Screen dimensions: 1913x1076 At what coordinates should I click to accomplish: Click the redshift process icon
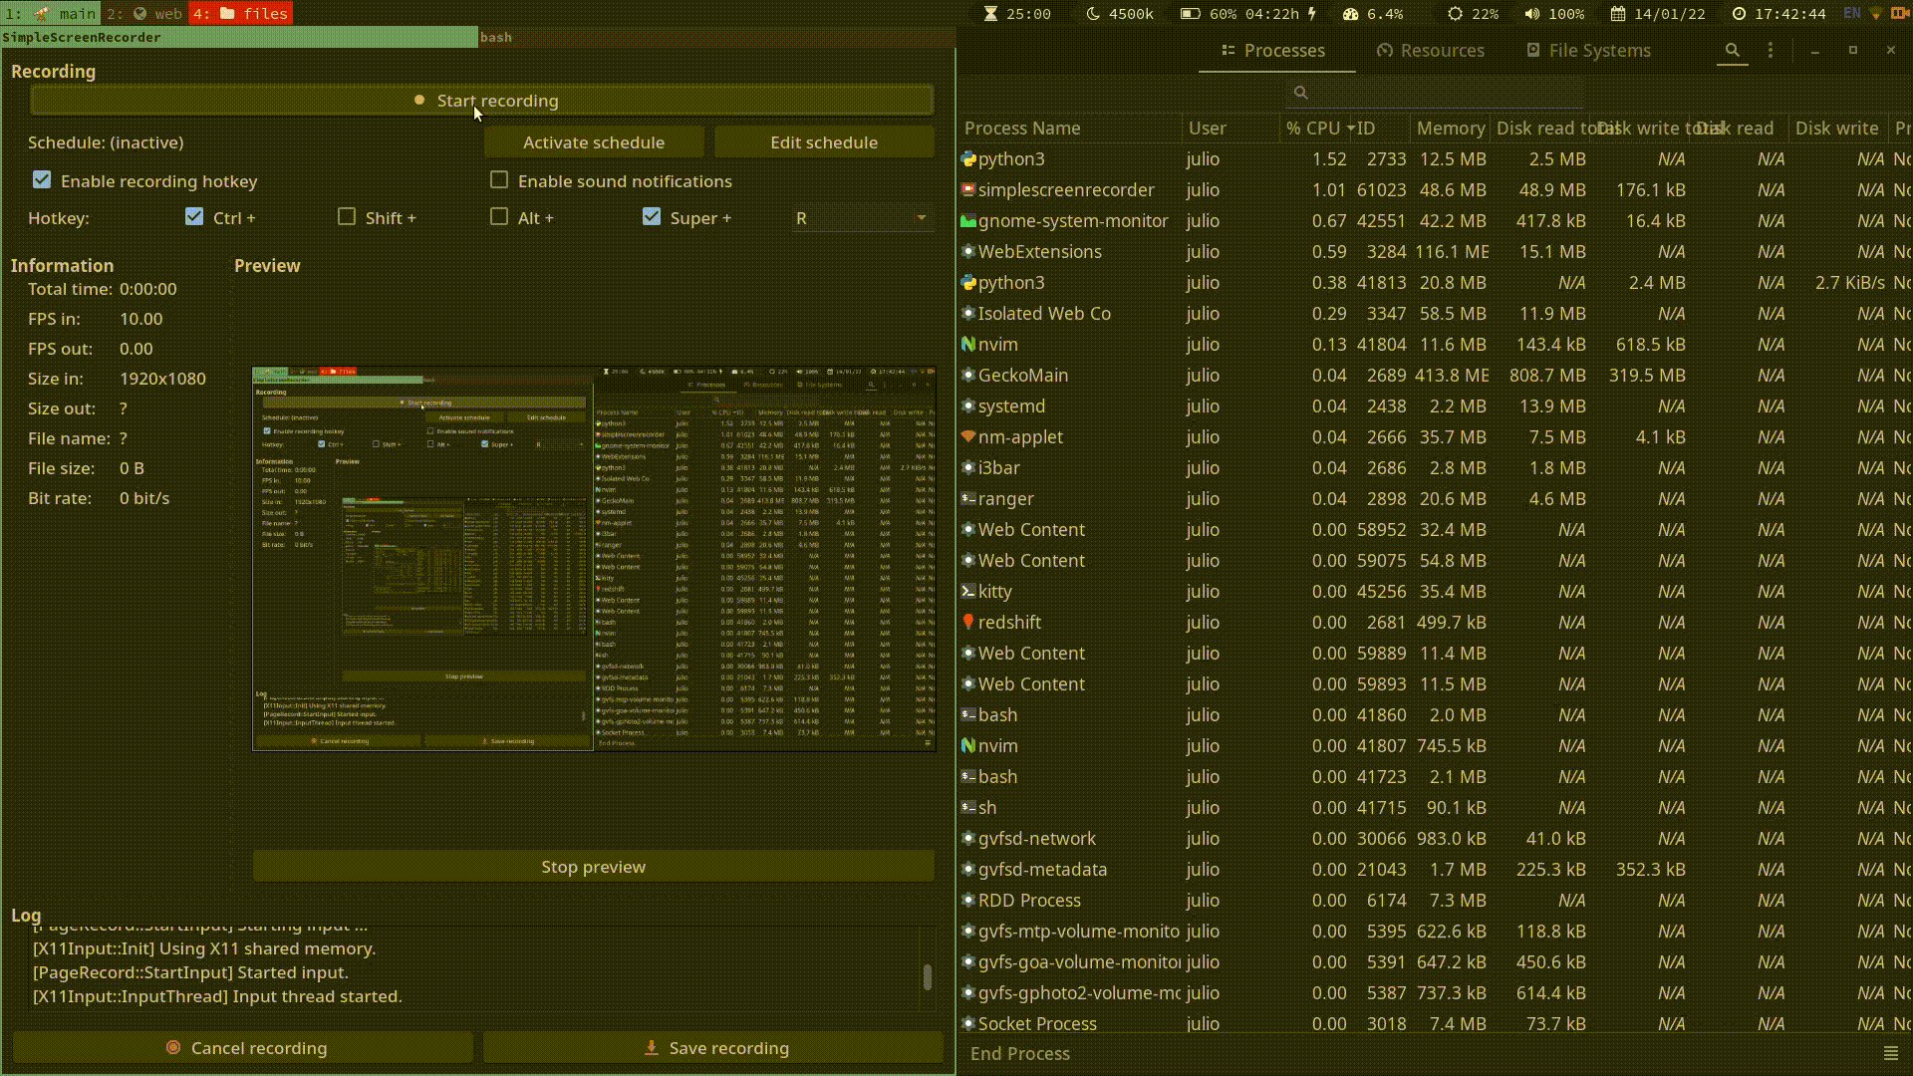coord(968,622)
